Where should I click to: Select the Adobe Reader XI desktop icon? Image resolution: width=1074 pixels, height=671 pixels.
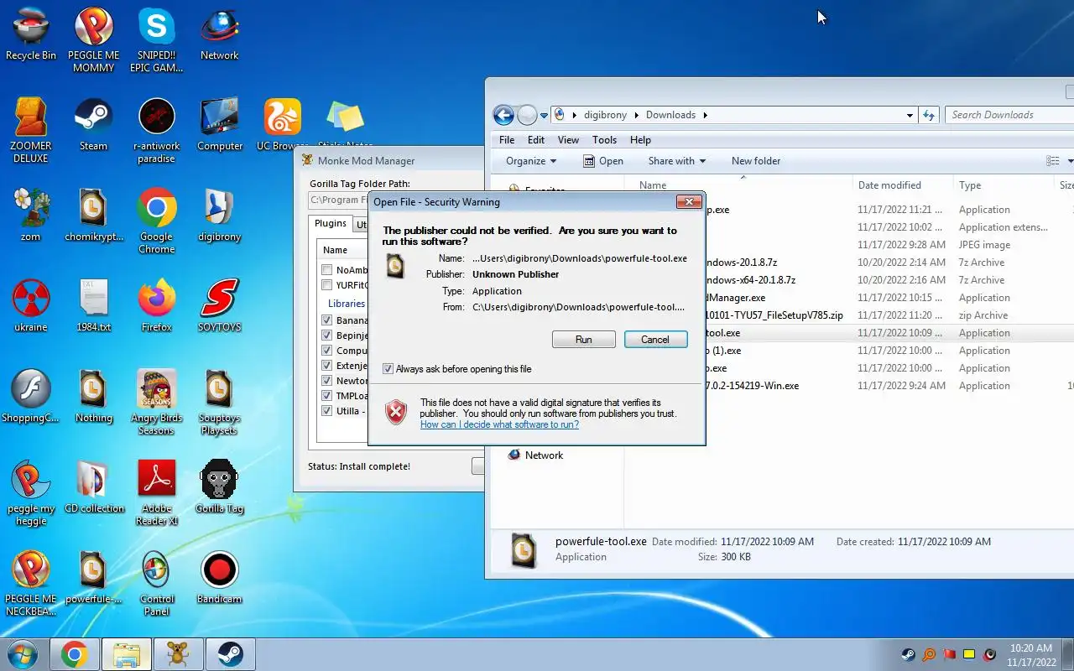coord(157,493)
